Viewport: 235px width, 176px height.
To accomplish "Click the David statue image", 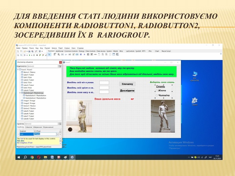I will pos(163,116).
